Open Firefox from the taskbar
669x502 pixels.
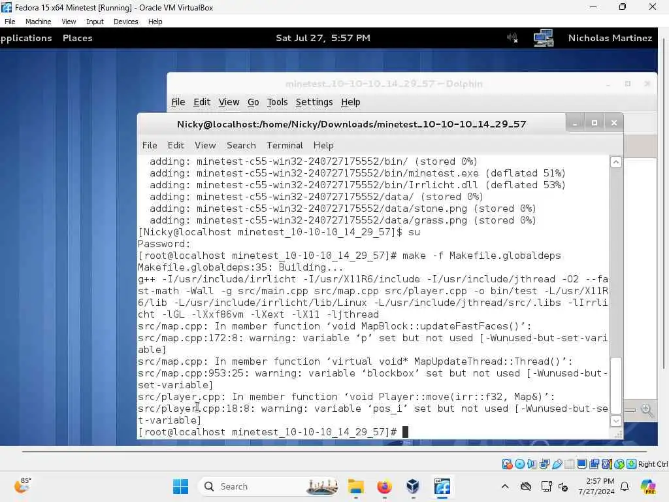click(384, 486)
